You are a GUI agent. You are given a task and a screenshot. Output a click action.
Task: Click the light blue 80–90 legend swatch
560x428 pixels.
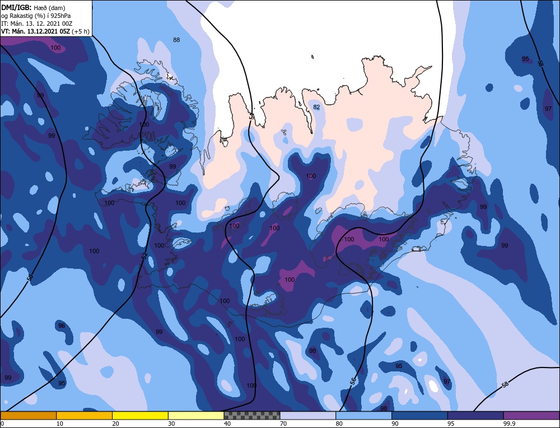363,416
